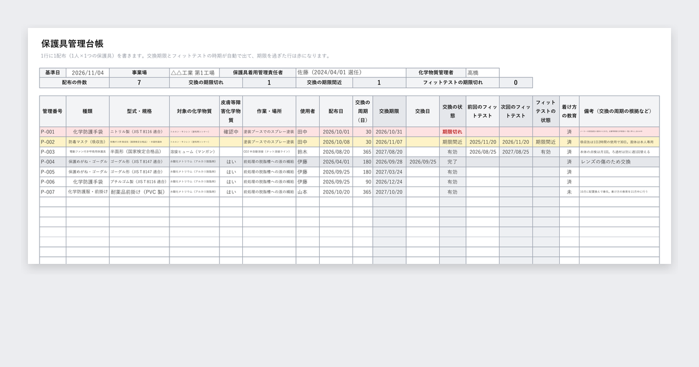The height and width of the screenshot is (367, 699).
Task: Select the フィットテストの期限切れ count 0
Action: tap(516, 83)
